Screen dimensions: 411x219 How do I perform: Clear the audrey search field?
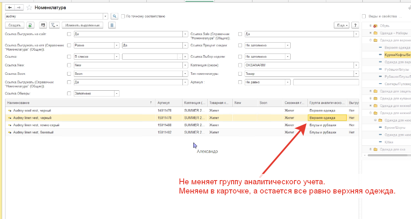coord(105,16)
